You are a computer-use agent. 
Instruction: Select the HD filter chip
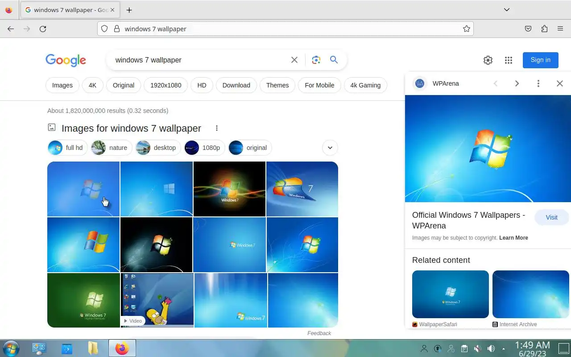click(x=202, y=85)
